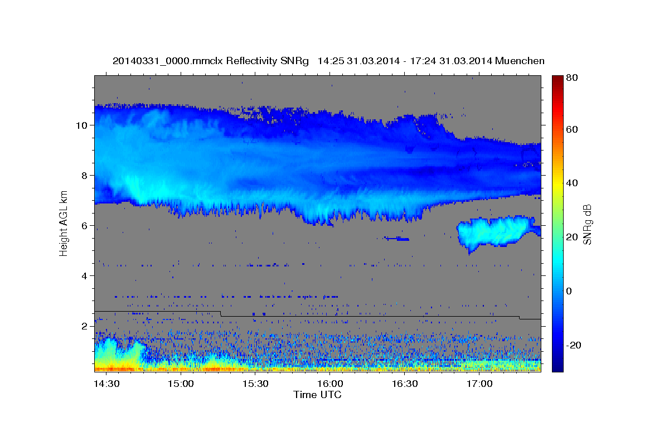Click the height tick label 8
The width and height of the screenshot is (669, 446).
84,176
